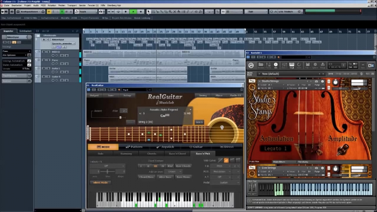Open the Transport menu
Screen dimensions: 377x212
point(72,5)
